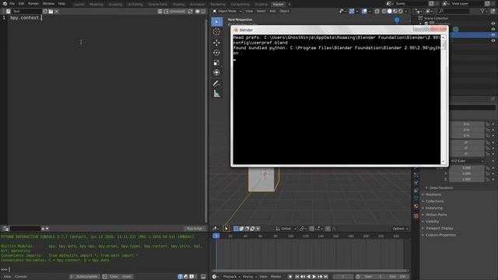This screenshot has width=498, height=280.
Task: Click the play forward button in timeline
Action: 314,277
